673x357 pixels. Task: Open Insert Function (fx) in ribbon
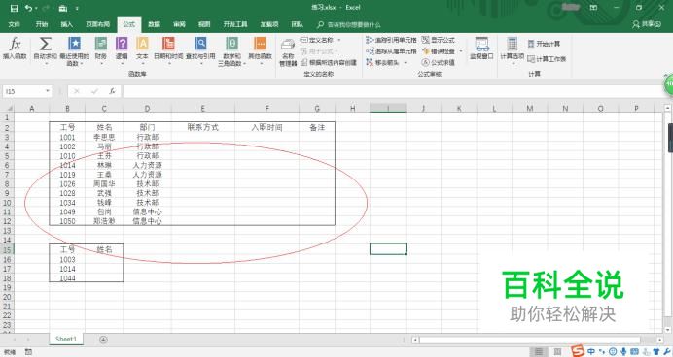(x=15, y=49)
